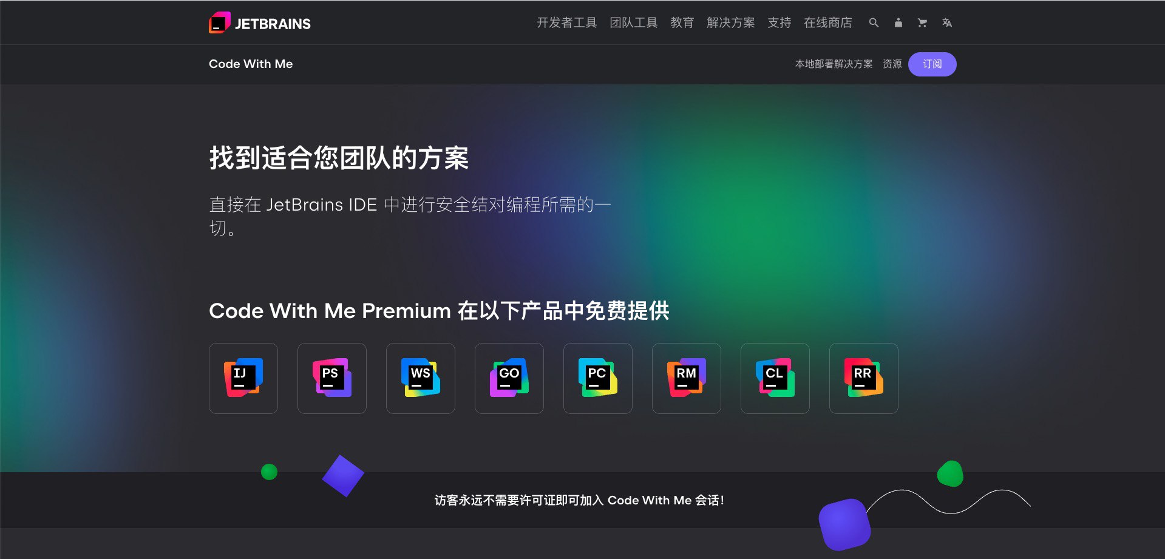Image resolution: width=1165 pixels, height=559 pixels.
Task: Expand the 开发者工具 menu
Action: tap(567, 22)
